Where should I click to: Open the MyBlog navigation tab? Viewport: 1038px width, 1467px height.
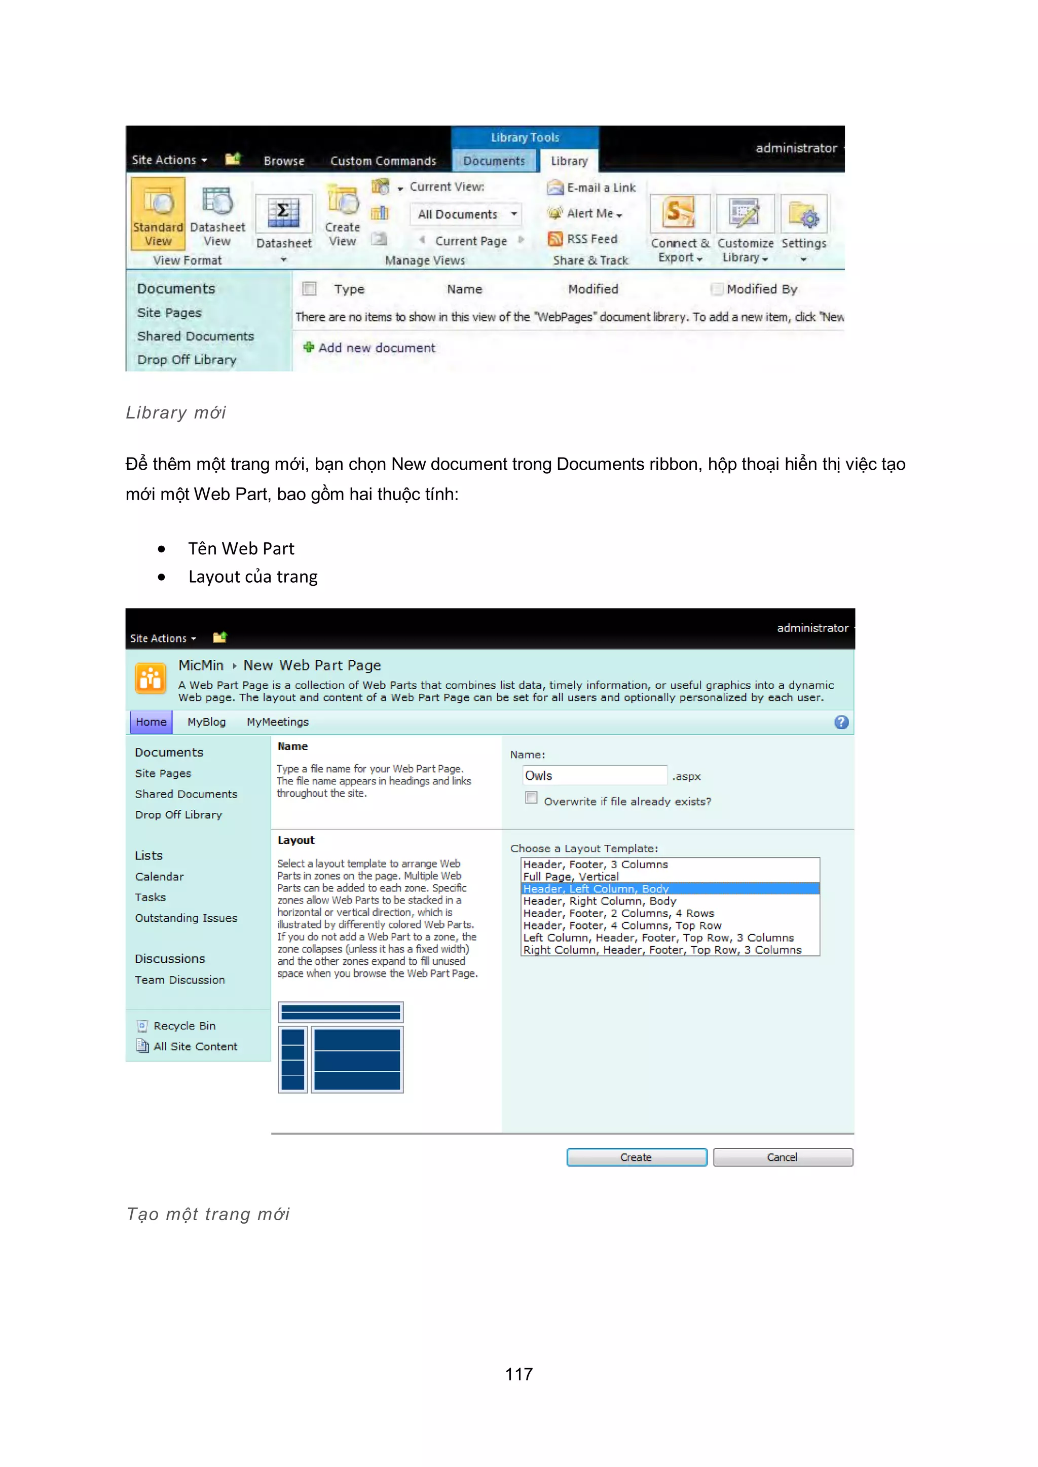point(206,722)
